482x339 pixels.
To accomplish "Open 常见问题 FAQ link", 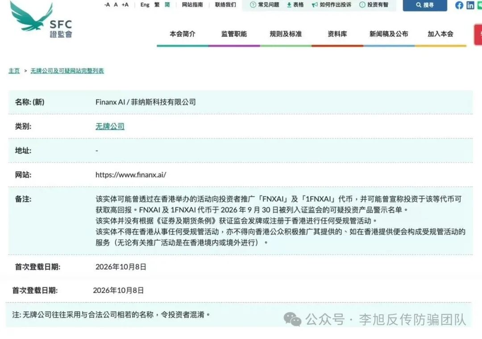I will point(265,4).
